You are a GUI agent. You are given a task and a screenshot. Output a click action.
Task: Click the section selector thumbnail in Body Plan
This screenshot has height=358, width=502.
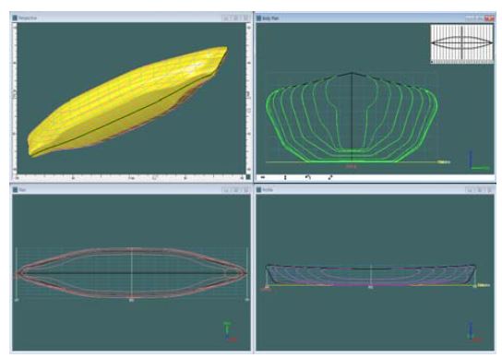[461, 43]
